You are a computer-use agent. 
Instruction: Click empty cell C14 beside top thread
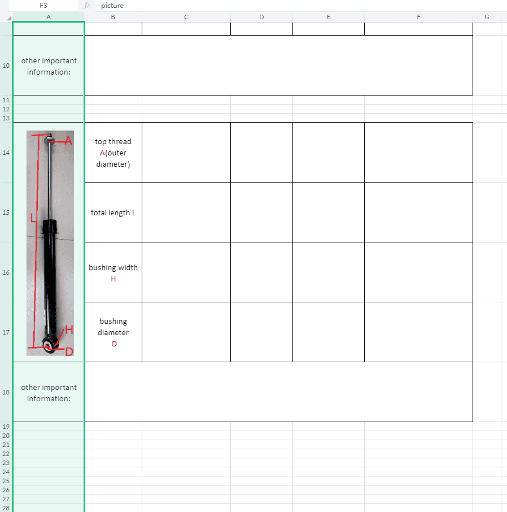(186, 153)
